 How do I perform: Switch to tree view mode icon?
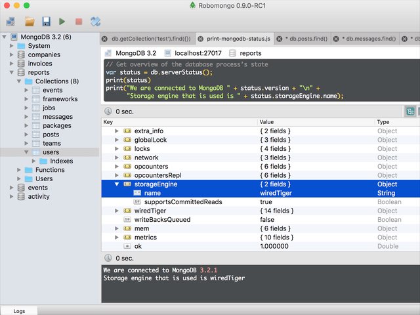tap(410, 112)
